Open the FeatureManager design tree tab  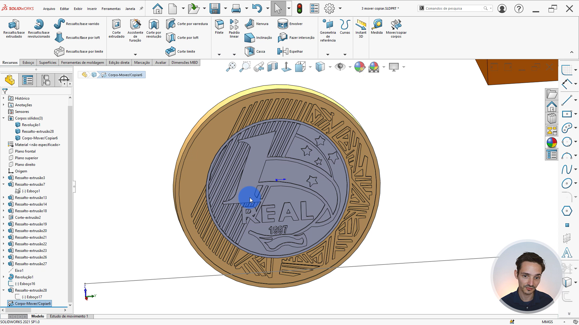(10, 80)
